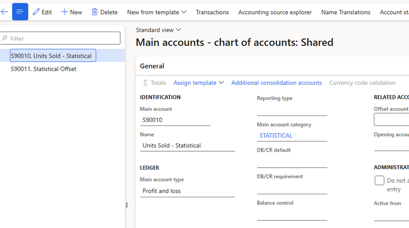Click the Opening account field
This screenshot has width=409, height=228.
tap(391, 146)
